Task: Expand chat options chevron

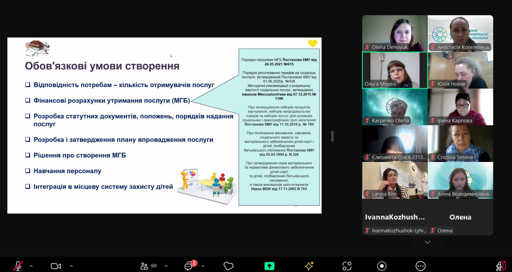Action: [x=203, y=266]
